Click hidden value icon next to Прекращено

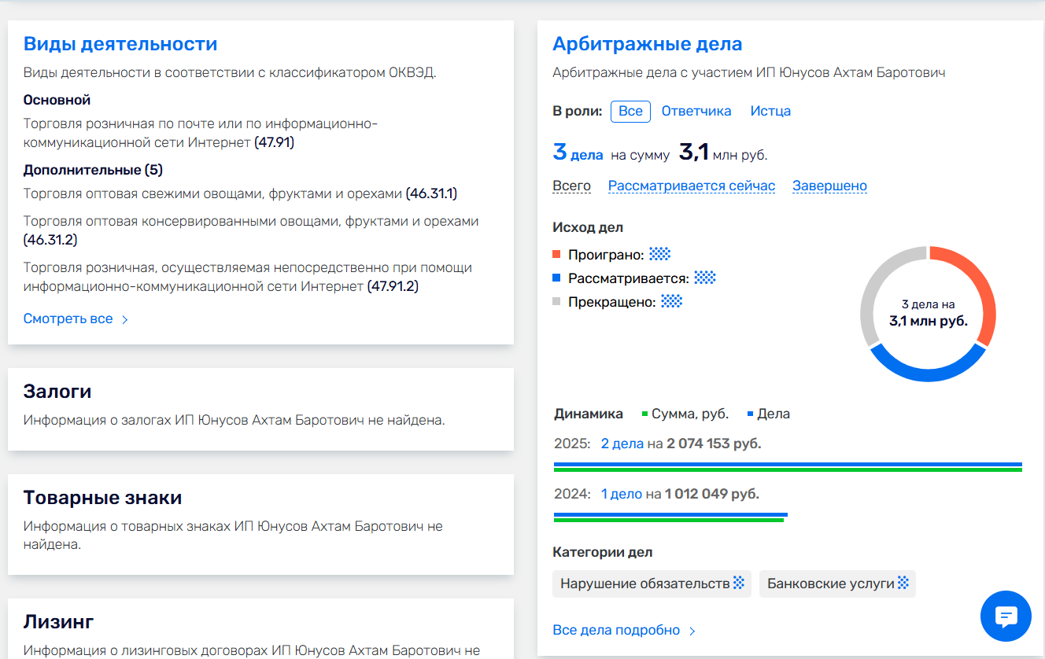coord(671,301)
